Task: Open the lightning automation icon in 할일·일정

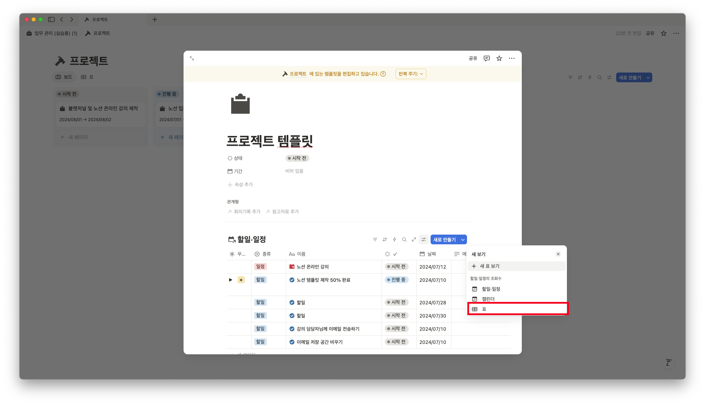Action: (394, 239)
